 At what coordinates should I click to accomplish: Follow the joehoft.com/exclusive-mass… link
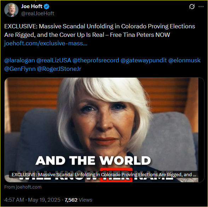[46, 43]
